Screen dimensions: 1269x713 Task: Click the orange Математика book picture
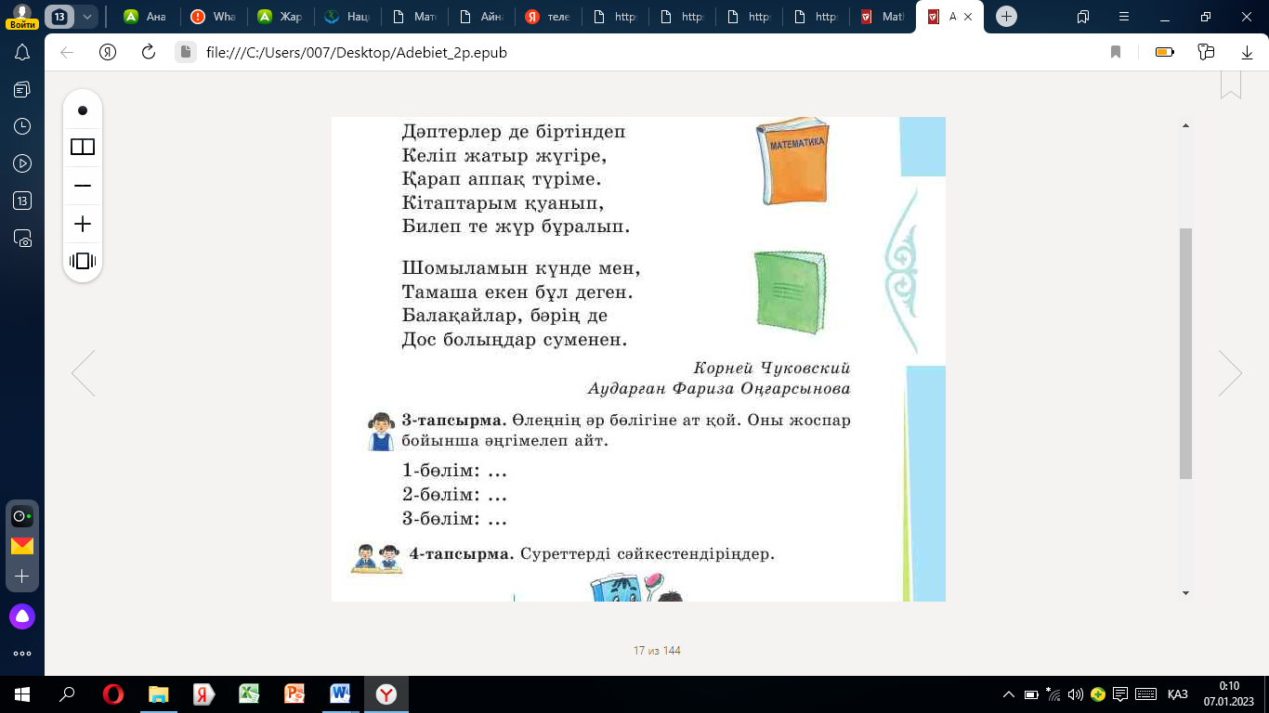(792, 161)
